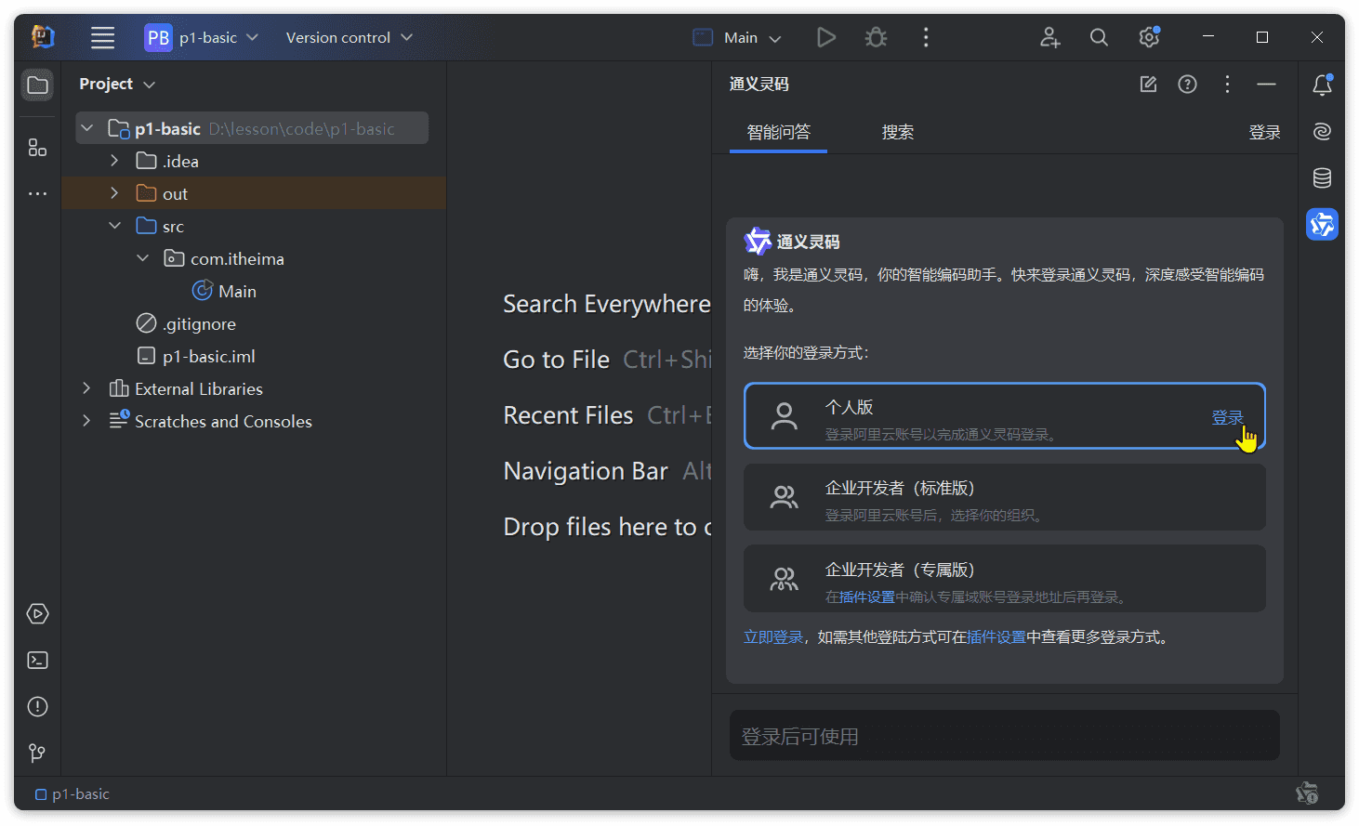1359x826 pixels.
Task: Click the status bar icon at bottom right
Action: [1307, 793]
